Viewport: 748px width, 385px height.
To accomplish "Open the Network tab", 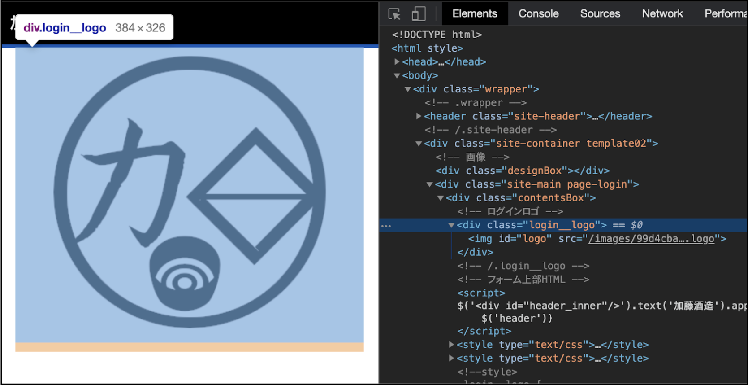I will [x=662, y=13].
